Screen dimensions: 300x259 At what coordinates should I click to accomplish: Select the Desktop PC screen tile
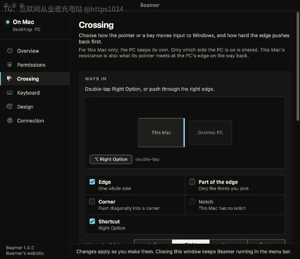coord(210,133)
